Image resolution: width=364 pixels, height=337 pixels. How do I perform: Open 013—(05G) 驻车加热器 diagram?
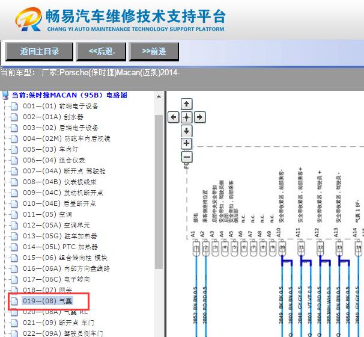[60, 237]
